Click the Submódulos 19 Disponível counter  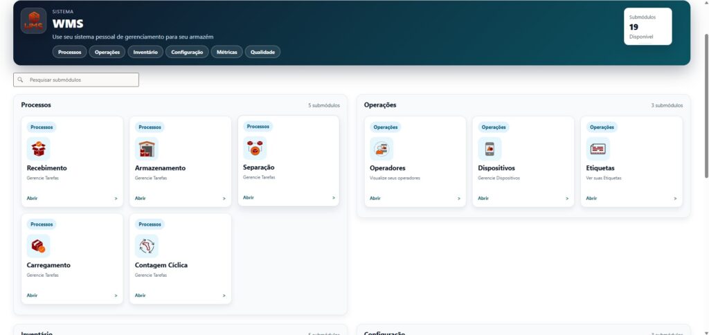pyautogui.click(x=647, y=26)
